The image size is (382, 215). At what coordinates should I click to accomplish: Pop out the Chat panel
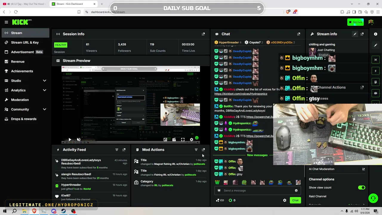click(298, 34)
